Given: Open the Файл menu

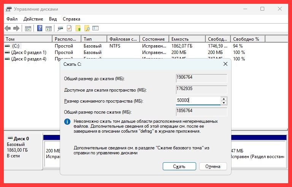Looking at the screenshot, I should [x=12, y=19].
